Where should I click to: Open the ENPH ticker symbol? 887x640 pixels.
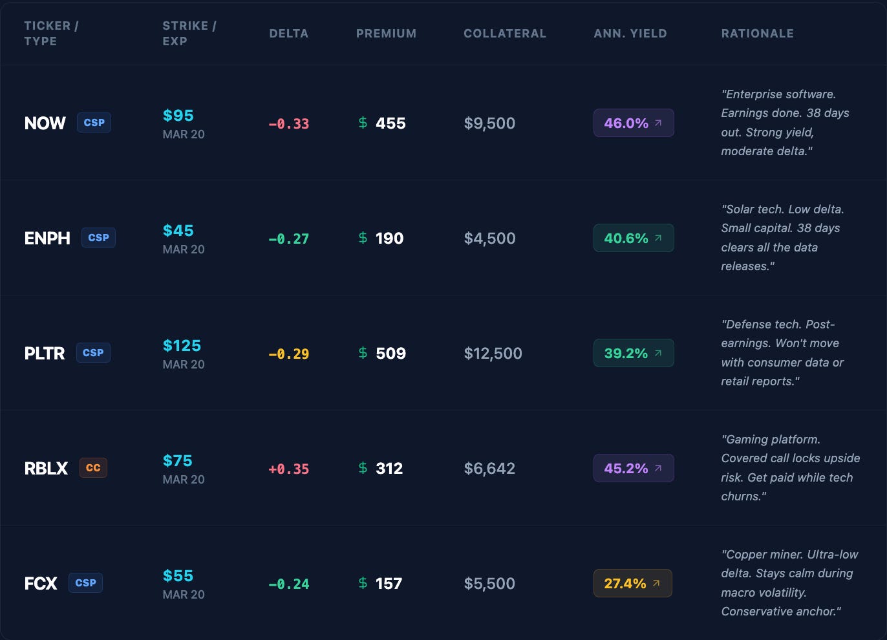coord(47,238)
